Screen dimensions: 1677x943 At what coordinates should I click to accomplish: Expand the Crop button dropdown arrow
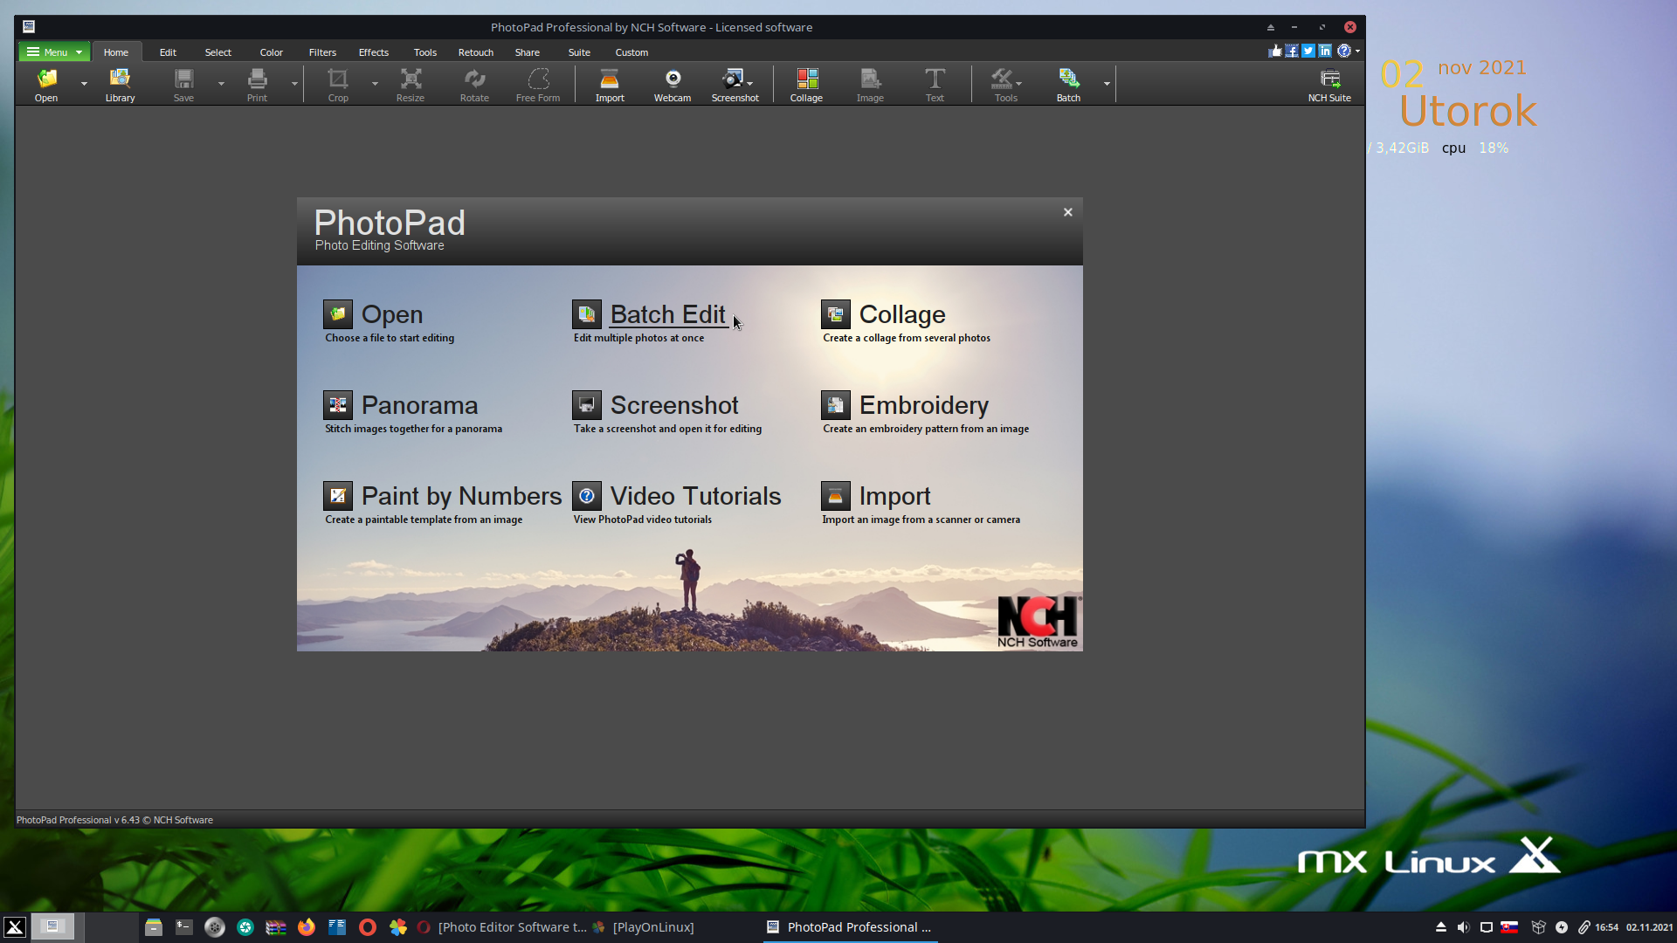tap(375, 84)
